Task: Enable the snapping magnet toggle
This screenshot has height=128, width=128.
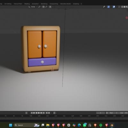Action: (x=44, y=7)
